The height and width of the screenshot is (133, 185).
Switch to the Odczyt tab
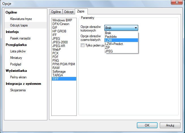(x=69, y=12)
